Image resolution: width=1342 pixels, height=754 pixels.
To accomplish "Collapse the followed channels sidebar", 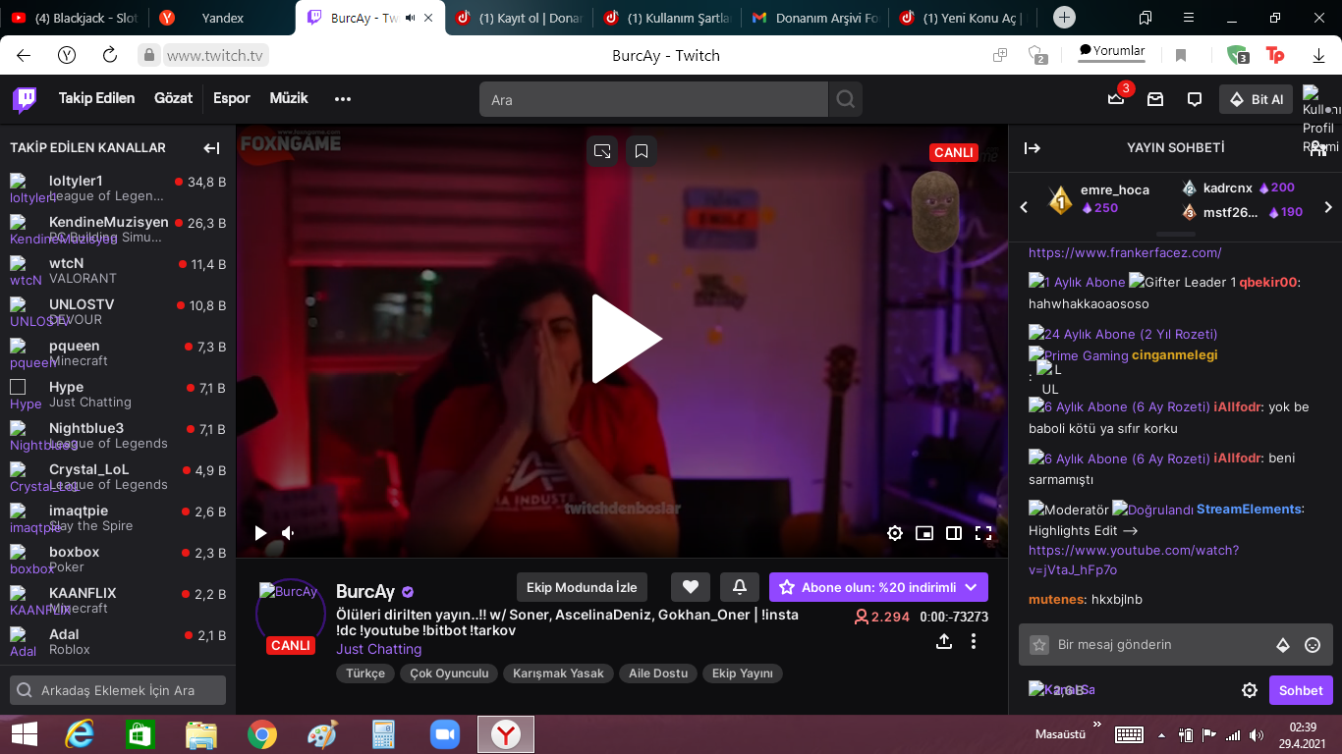I will point(211,148).
